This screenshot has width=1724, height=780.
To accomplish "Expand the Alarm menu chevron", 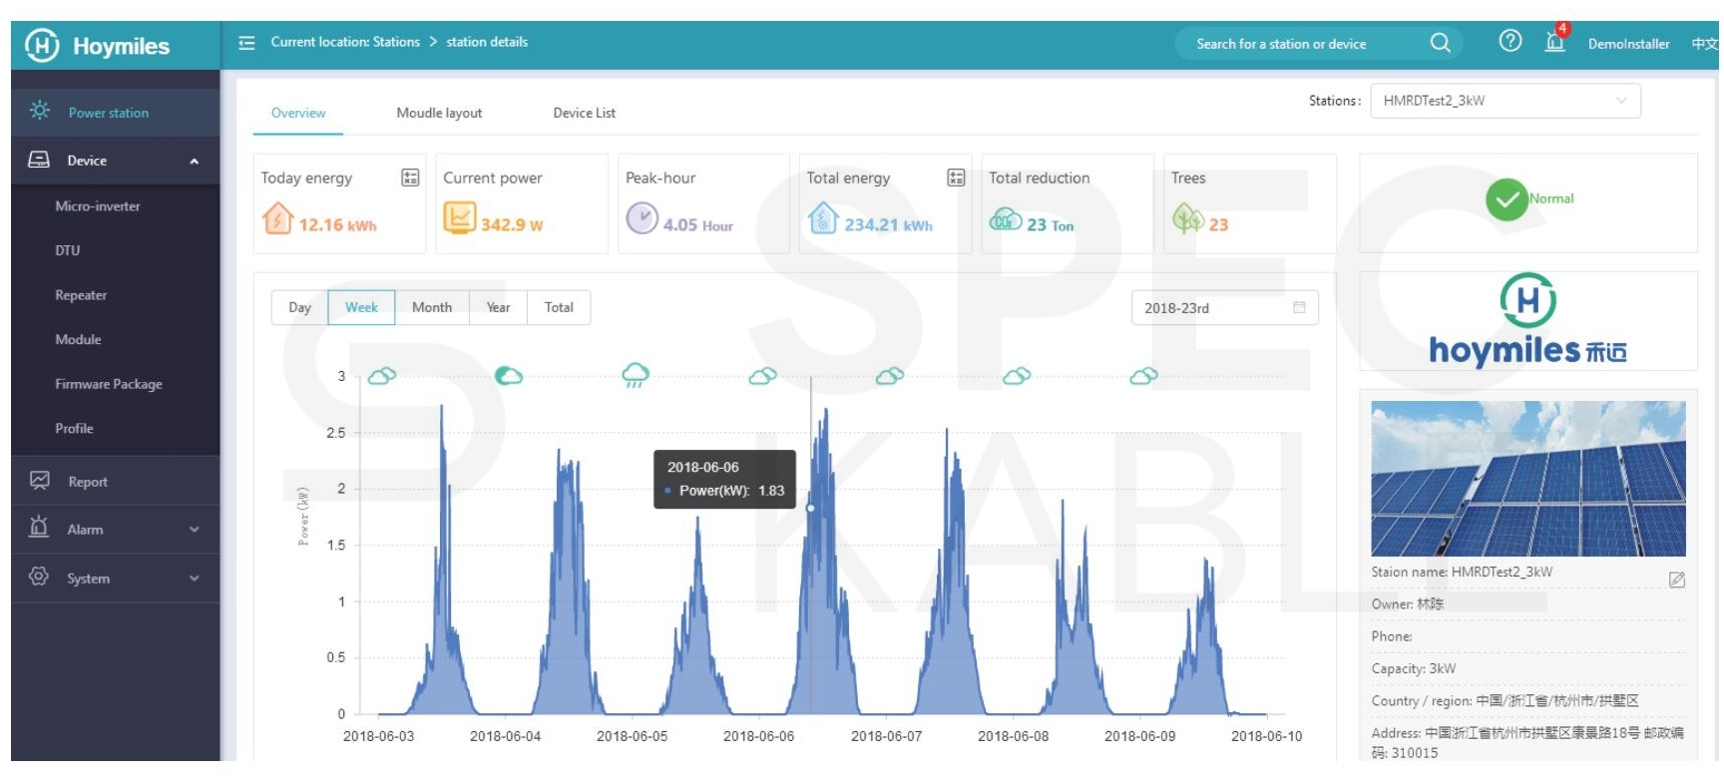I will coord(195,530).
